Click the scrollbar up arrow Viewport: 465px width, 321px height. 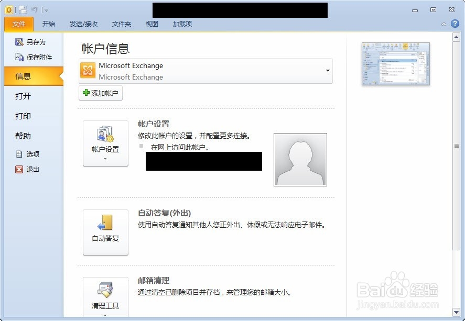[x=456, y=37]
